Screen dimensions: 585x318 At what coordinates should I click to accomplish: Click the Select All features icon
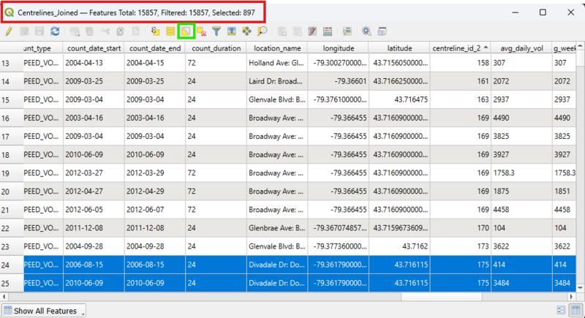tap(170, 31)
